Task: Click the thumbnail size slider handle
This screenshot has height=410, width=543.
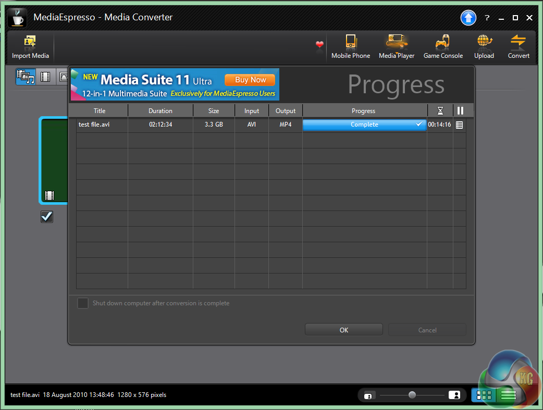Action: [412, 395]
